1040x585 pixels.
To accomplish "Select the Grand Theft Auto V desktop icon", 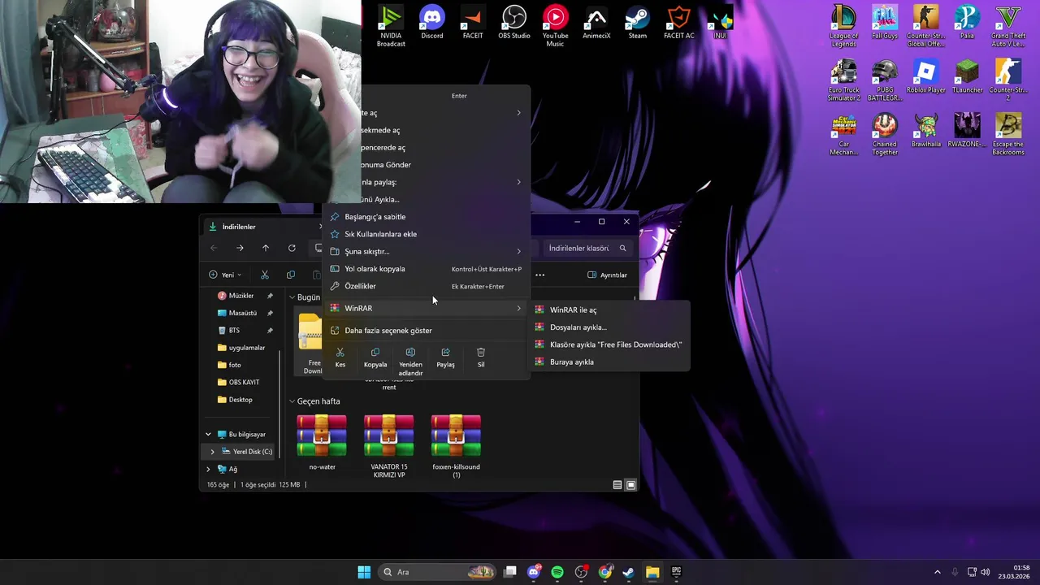I will [1008, 26].
